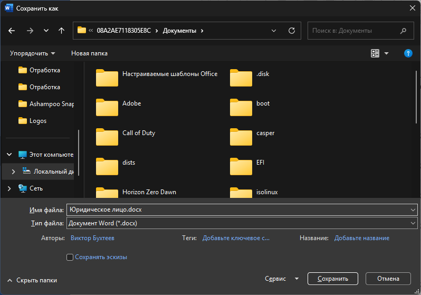The height and width of the screenshot is (295, 421).
Task: Open the Call of Duty folder
Action: (138, 134)
